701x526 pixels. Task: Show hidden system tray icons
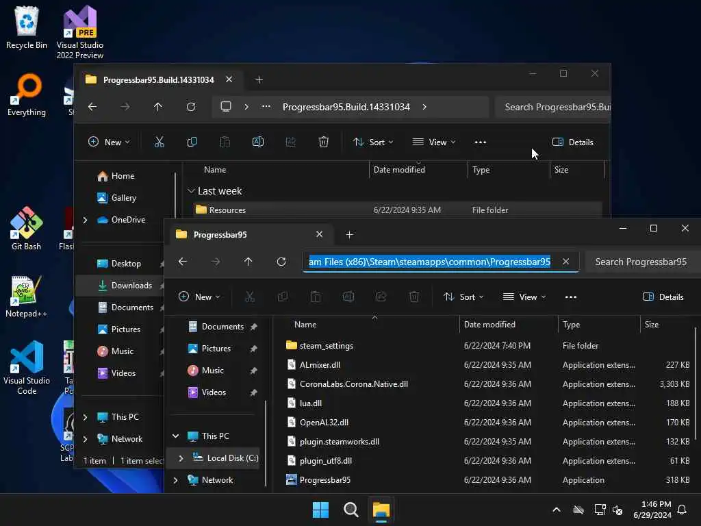point(557,510)
